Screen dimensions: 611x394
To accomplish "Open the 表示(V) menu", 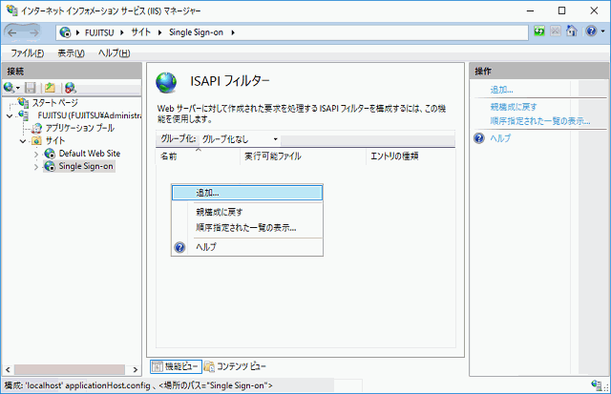I will (71, 53).
